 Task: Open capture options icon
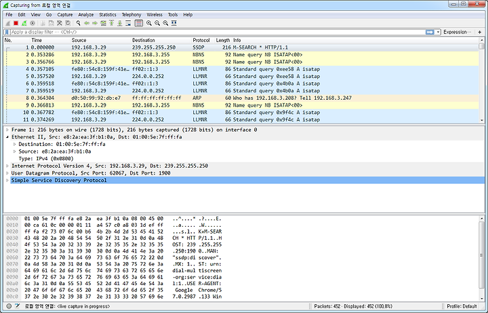click(33, 23)
